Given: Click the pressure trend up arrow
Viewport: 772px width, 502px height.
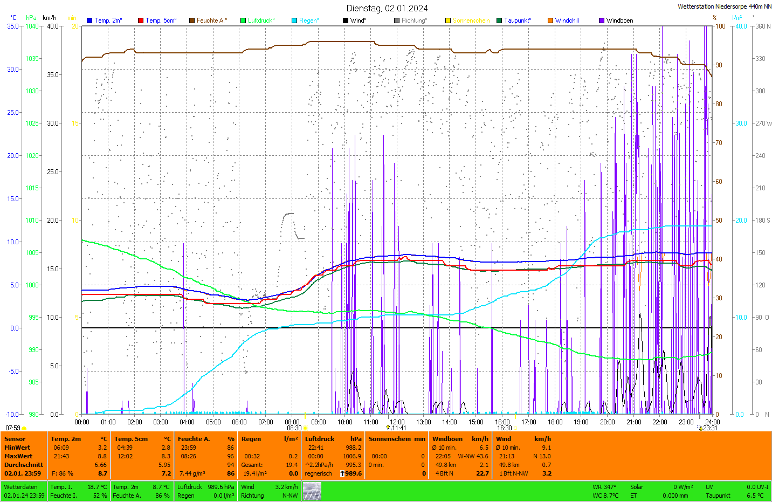Looking at the screenshot, I should (342, 473).
